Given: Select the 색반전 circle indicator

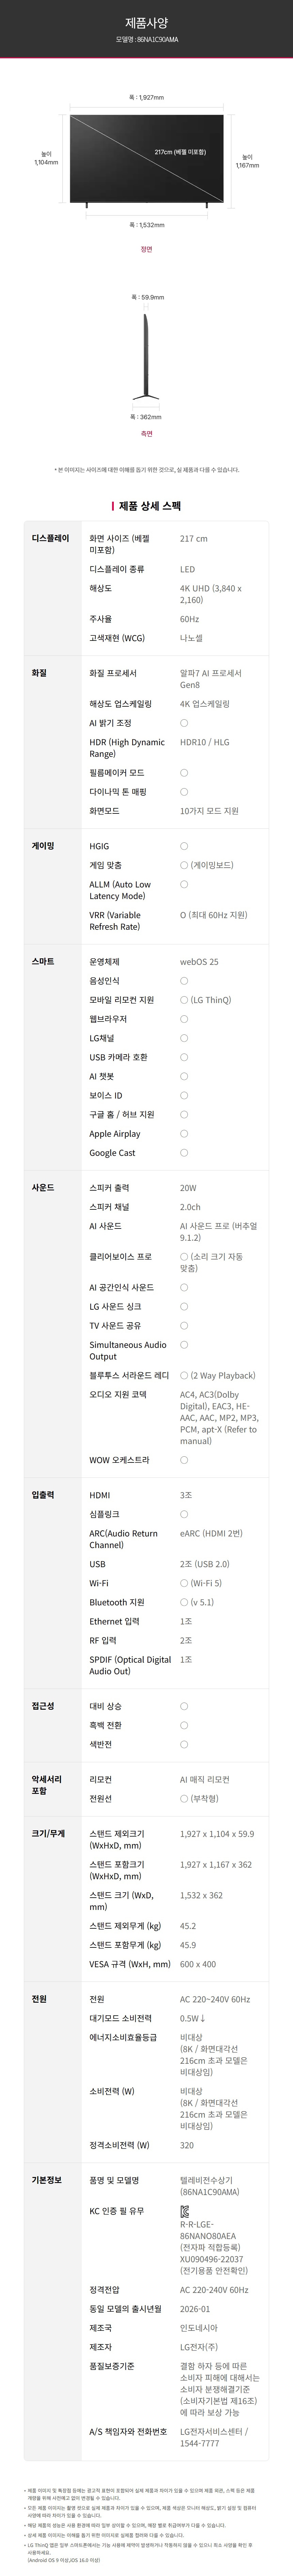Looking at the screenshot, I should [x=184, y=1745].
